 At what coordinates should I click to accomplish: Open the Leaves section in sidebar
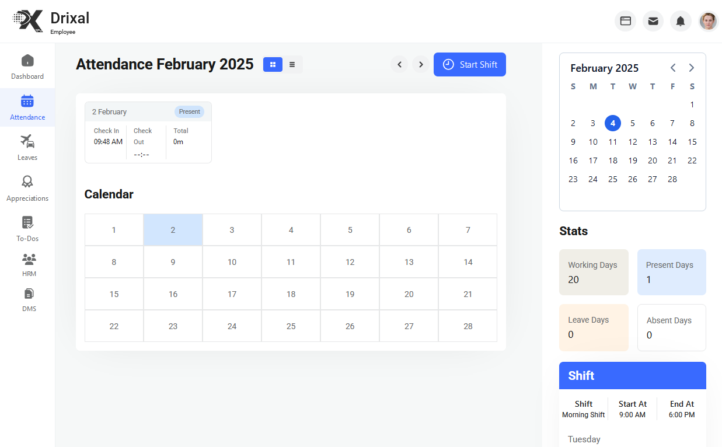27,141
